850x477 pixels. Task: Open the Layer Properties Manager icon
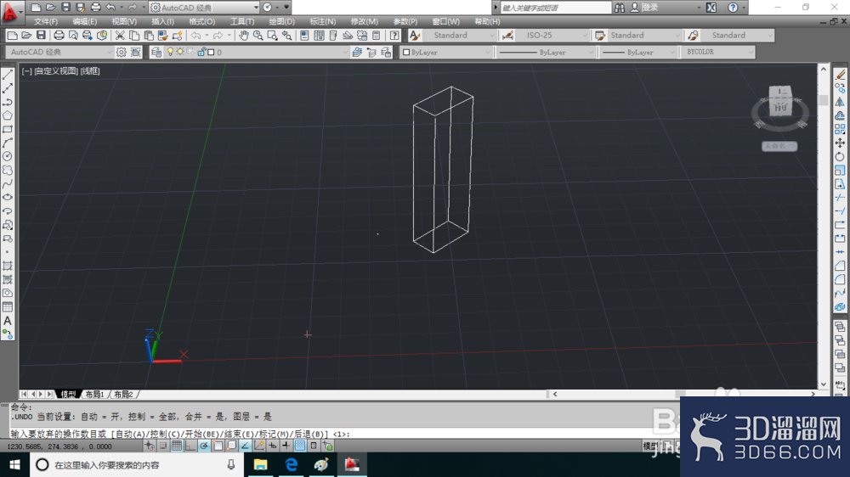156,52
